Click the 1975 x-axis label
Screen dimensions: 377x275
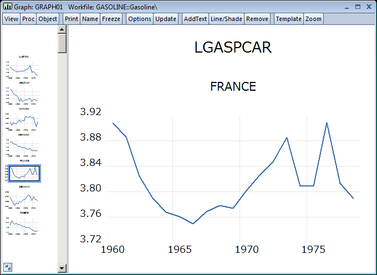click(313, 250)
